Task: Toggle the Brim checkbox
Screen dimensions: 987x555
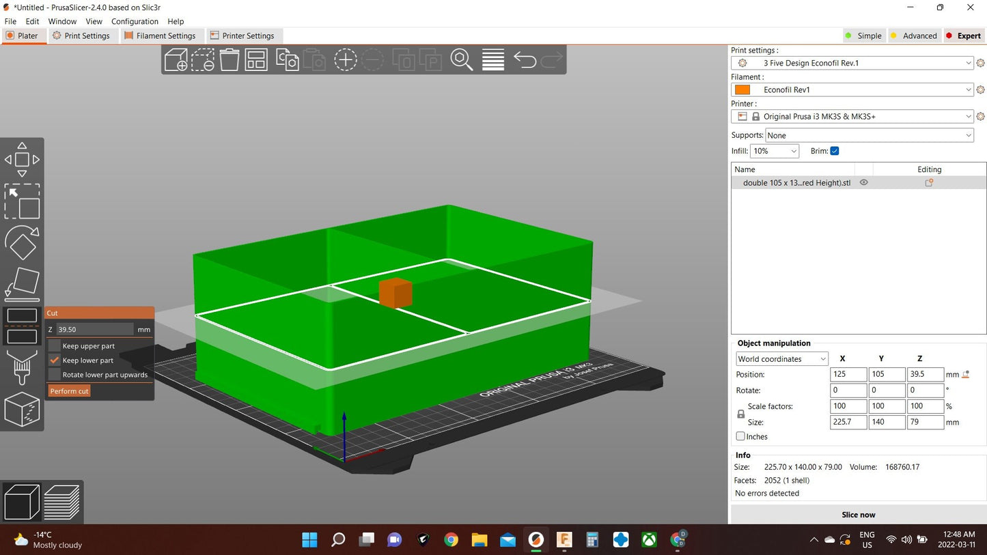Action: [x=834, y=151]
